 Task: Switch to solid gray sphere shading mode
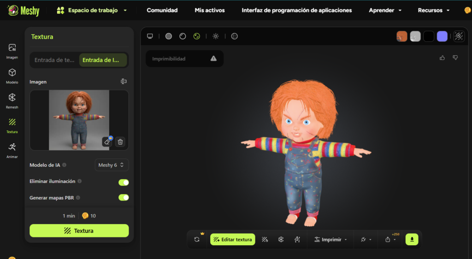[169, 36]
